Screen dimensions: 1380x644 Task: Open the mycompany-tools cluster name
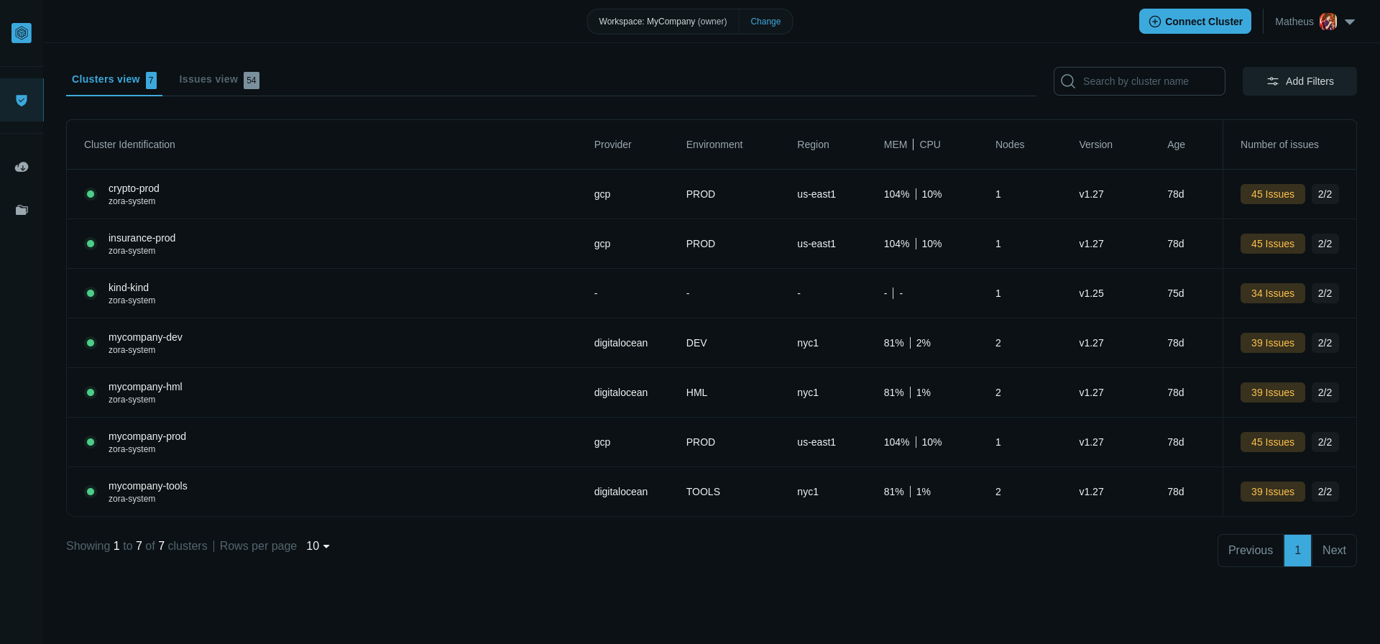[148, 486]
